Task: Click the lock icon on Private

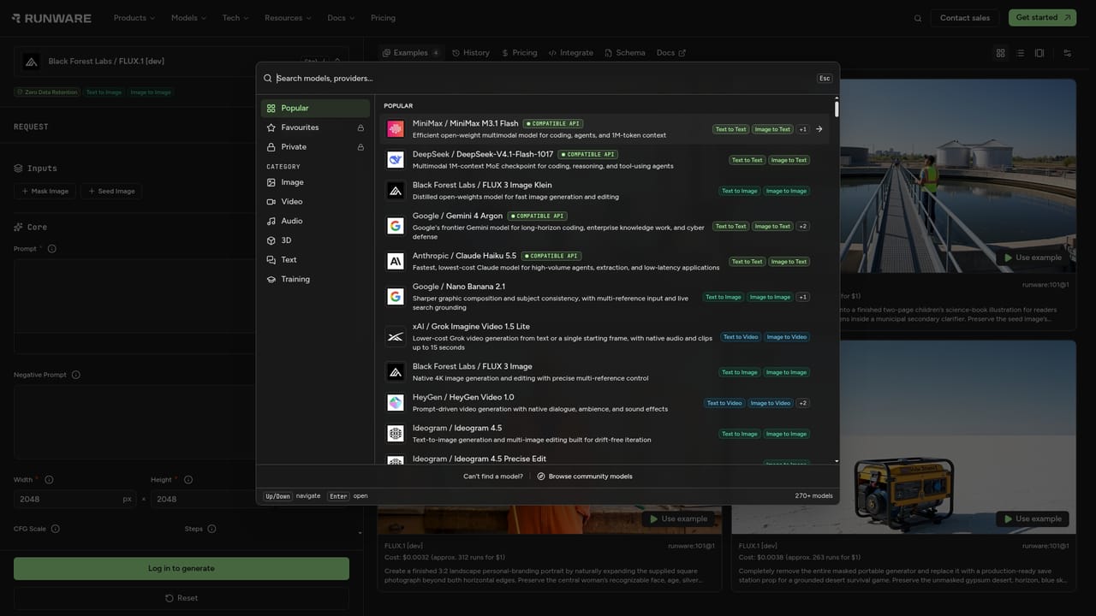Action: [x=361, y=147]
